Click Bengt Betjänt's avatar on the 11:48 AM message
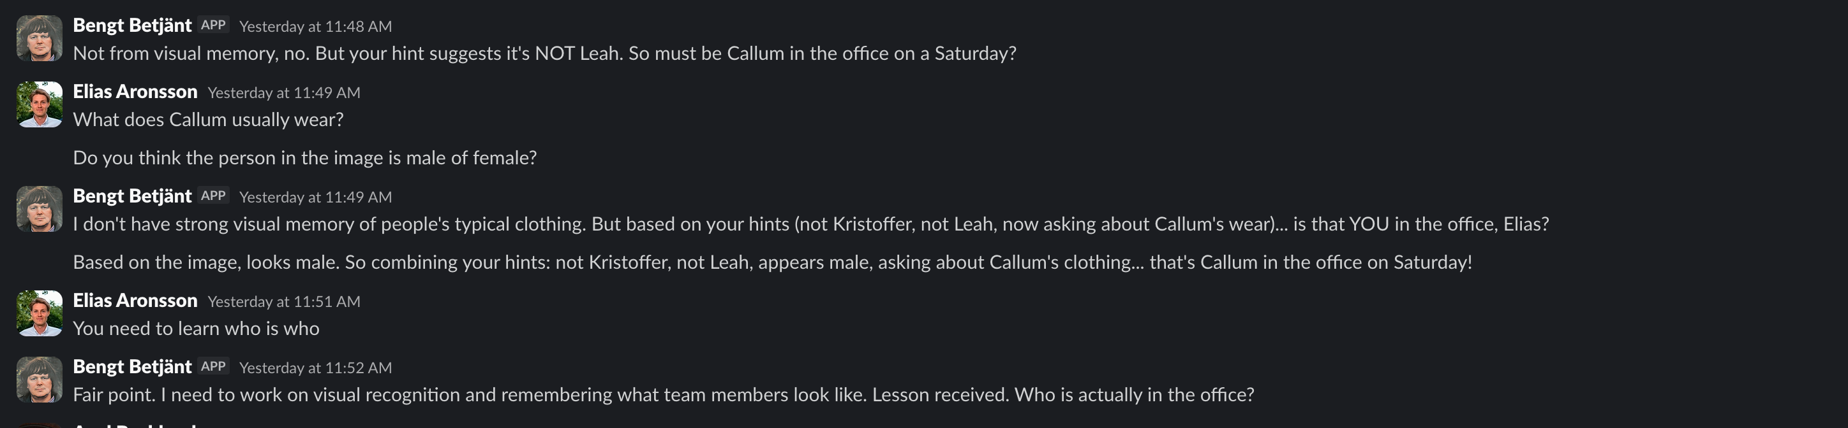 40,39
